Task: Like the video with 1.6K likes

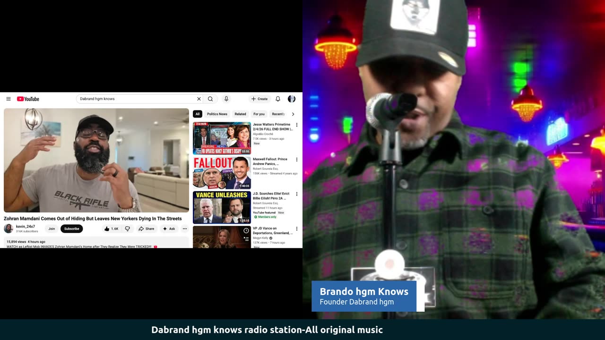Action: 112,229
